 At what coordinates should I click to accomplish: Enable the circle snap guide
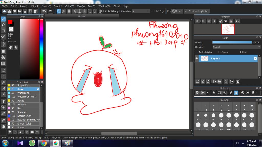[84, 11]
